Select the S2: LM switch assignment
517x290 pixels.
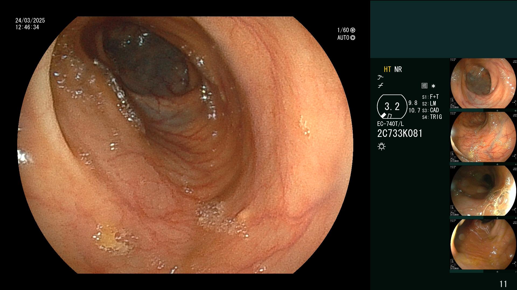(x=429, y=103)
